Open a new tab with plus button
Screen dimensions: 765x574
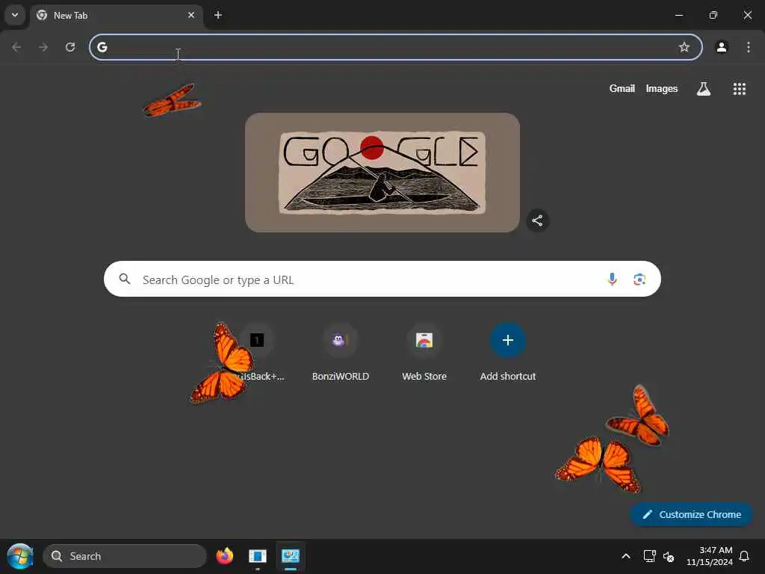pos(218,15)
